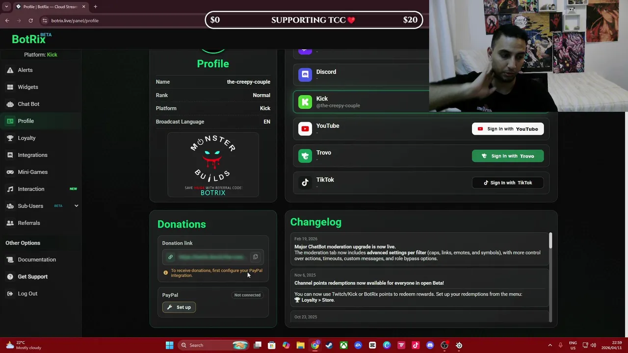Screen dimensions: 628x353
Task: Open Chrome in the Windows taskbar
Action: pyautogui.click(x=315, y=345)
